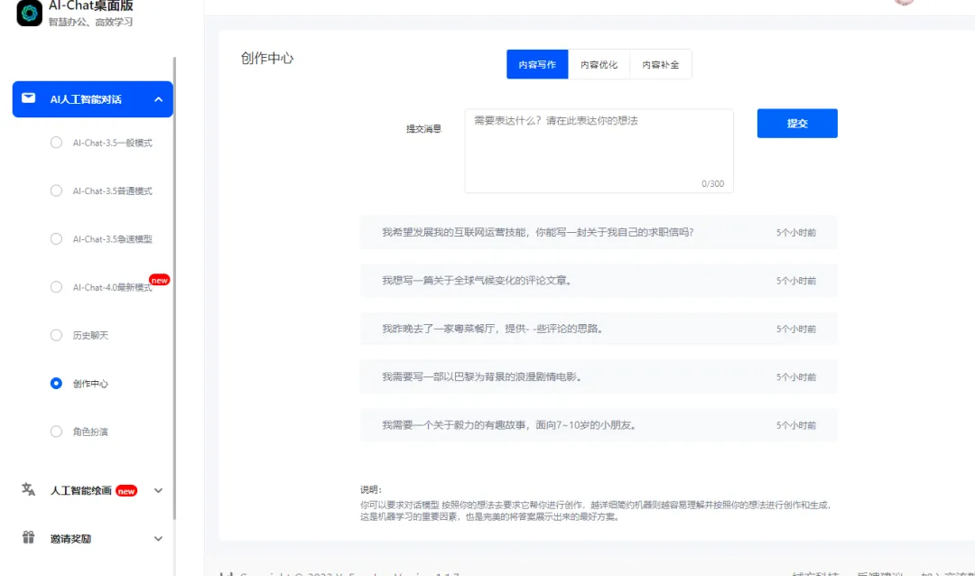The width and height of the screenshot is (975, 576).
Task: Expand the 邀请奖励 section chevron
Action: 158,539
